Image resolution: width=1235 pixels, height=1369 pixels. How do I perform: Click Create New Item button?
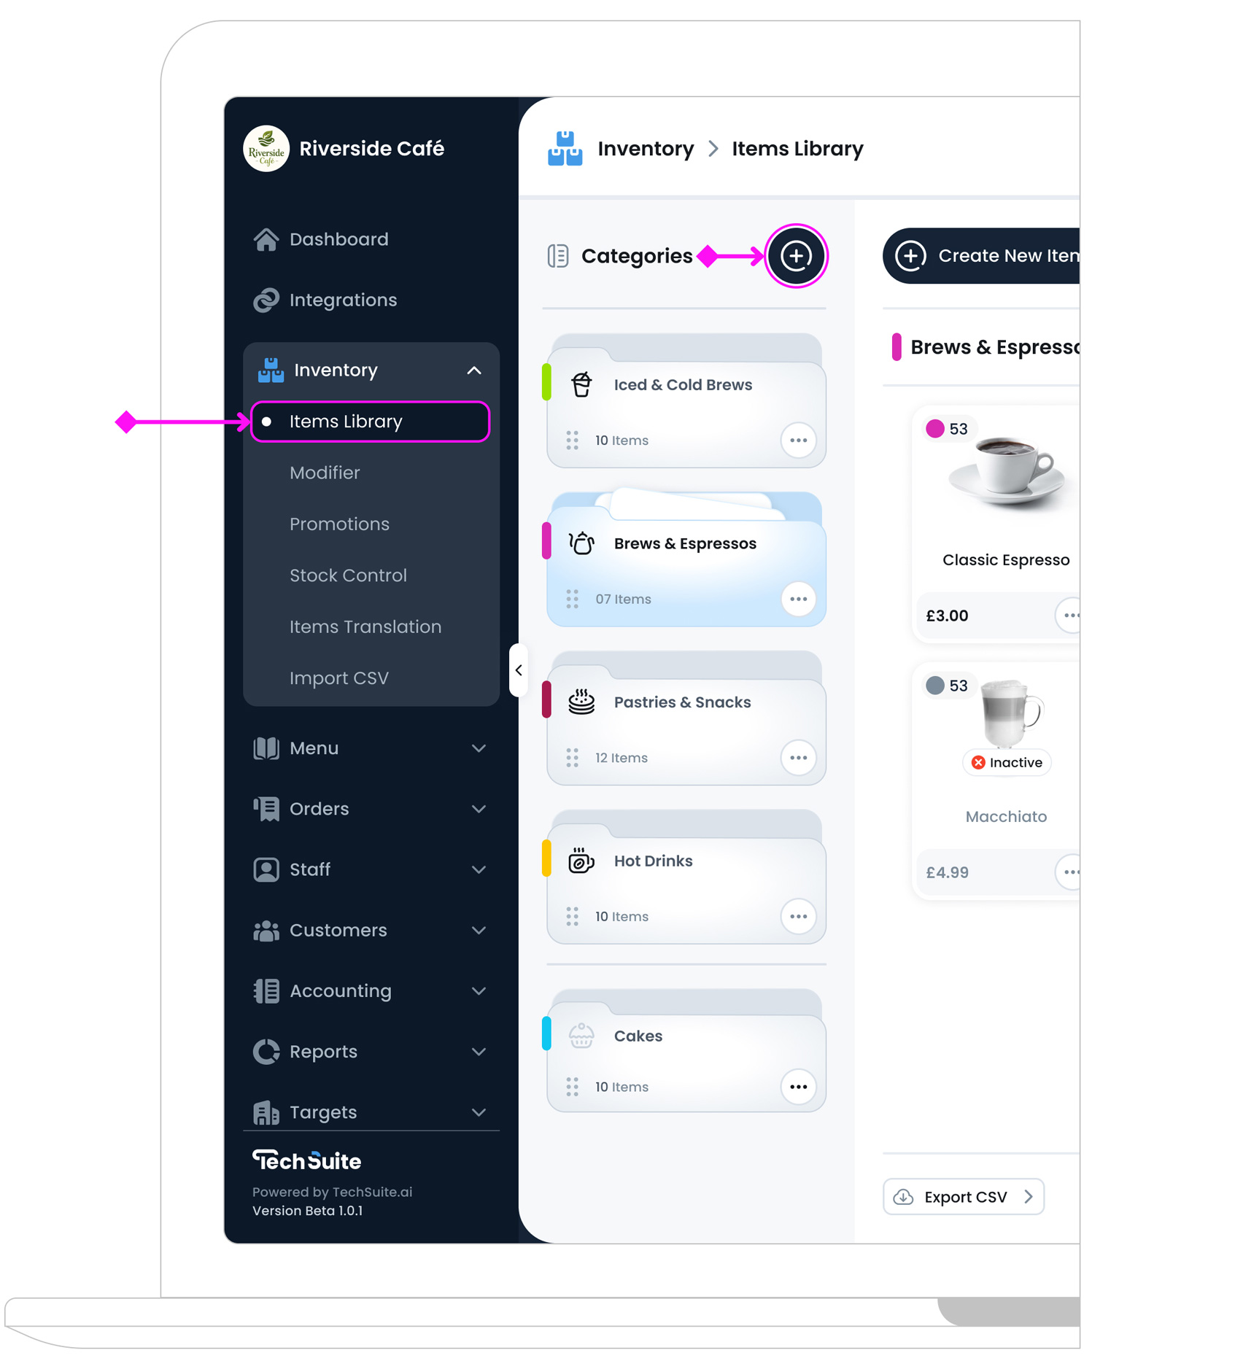pyautogui.click(x=982, y=256)
